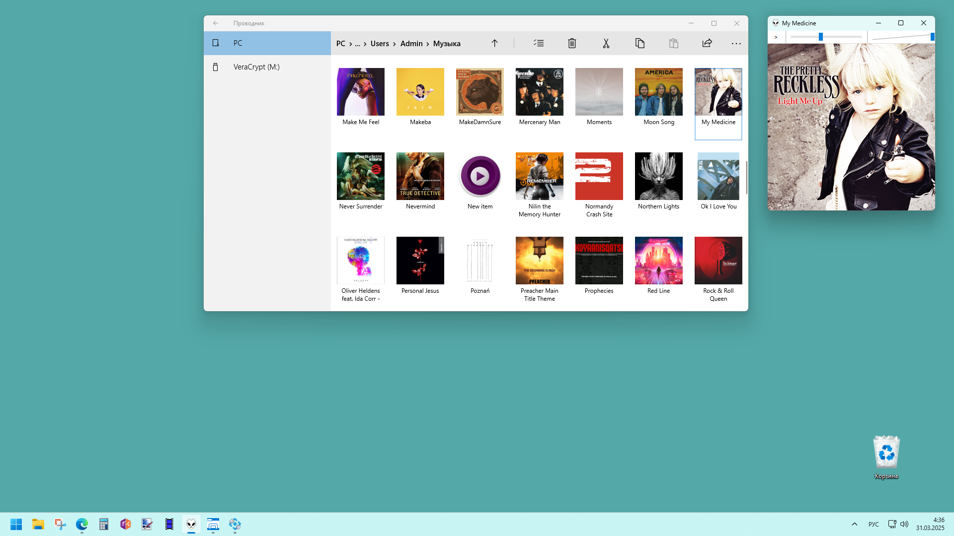Expand the breadcrumb ellipsis
The height and width of the screenshot is (536, 954).
357,44
